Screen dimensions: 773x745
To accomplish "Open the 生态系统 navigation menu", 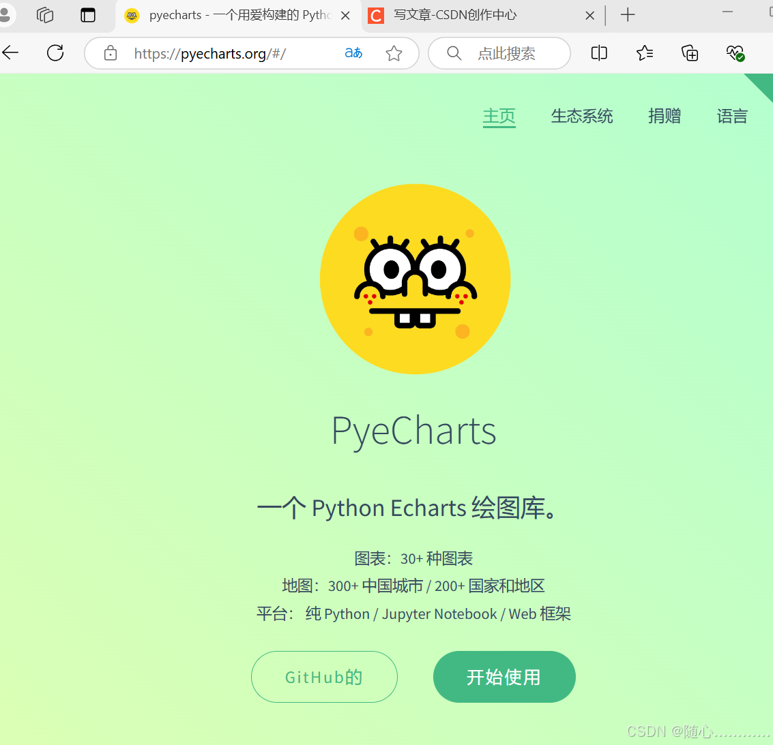I will [582, 116].
